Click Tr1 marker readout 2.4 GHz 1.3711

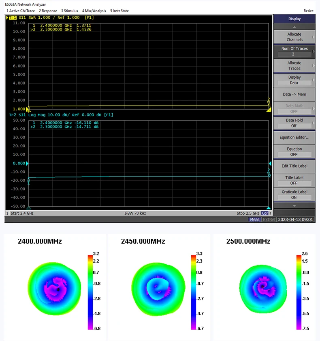pos(62,26)
